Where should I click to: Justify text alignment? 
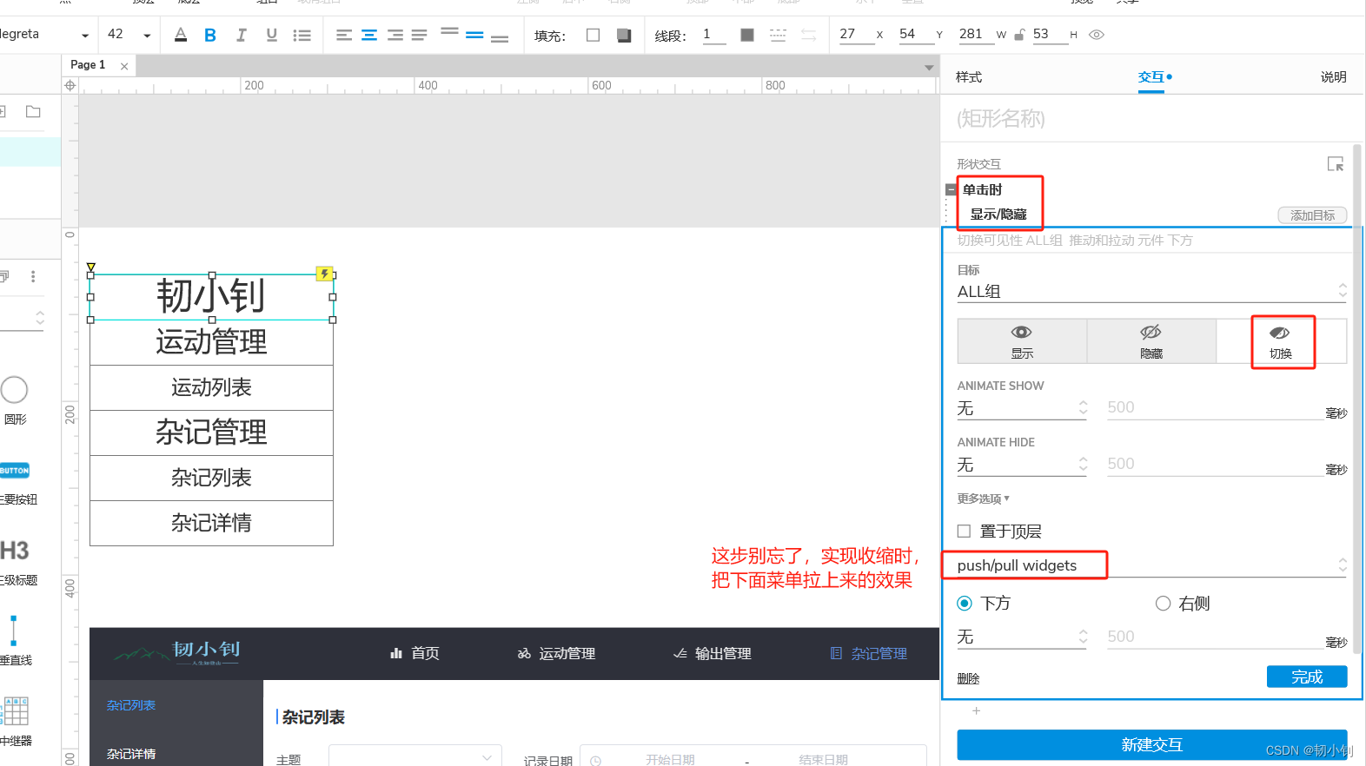pyautogui.click(x=420, y=35)
